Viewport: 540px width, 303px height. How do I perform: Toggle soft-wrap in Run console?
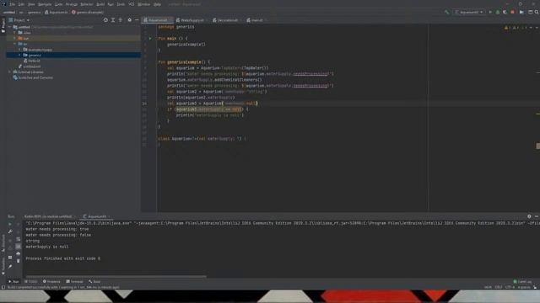click(x=19, y=239)
